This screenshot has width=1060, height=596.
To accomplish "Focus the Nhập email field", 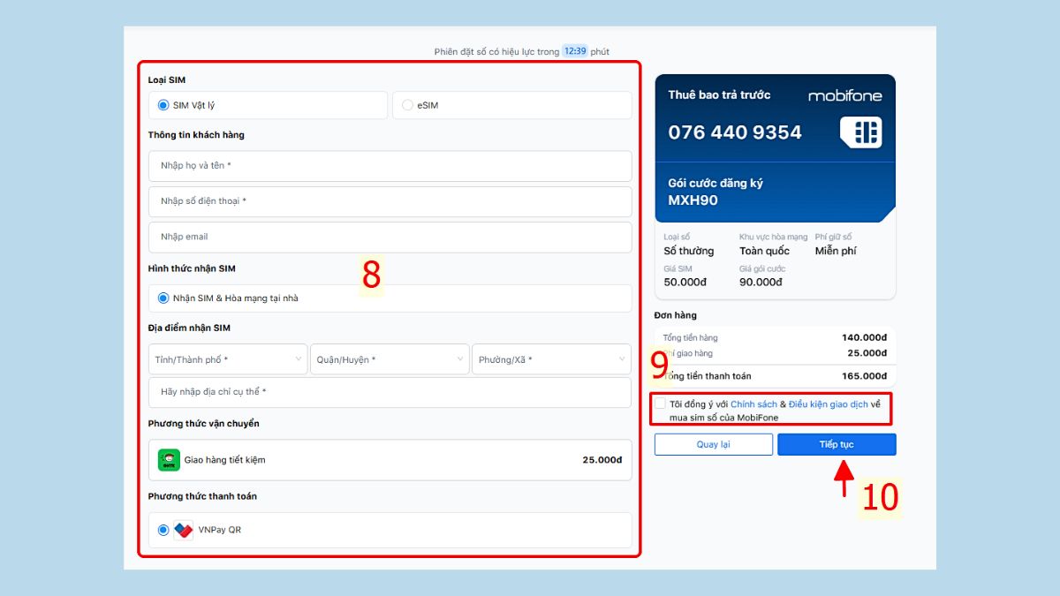I will [390, 237].
